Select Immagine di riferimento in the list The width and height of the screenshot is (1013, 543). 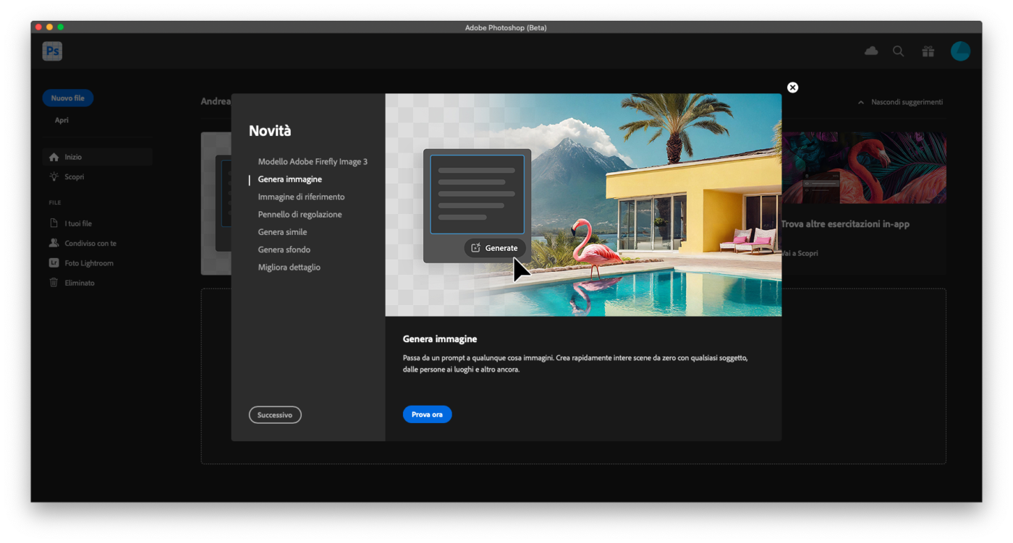pos(301,197)
